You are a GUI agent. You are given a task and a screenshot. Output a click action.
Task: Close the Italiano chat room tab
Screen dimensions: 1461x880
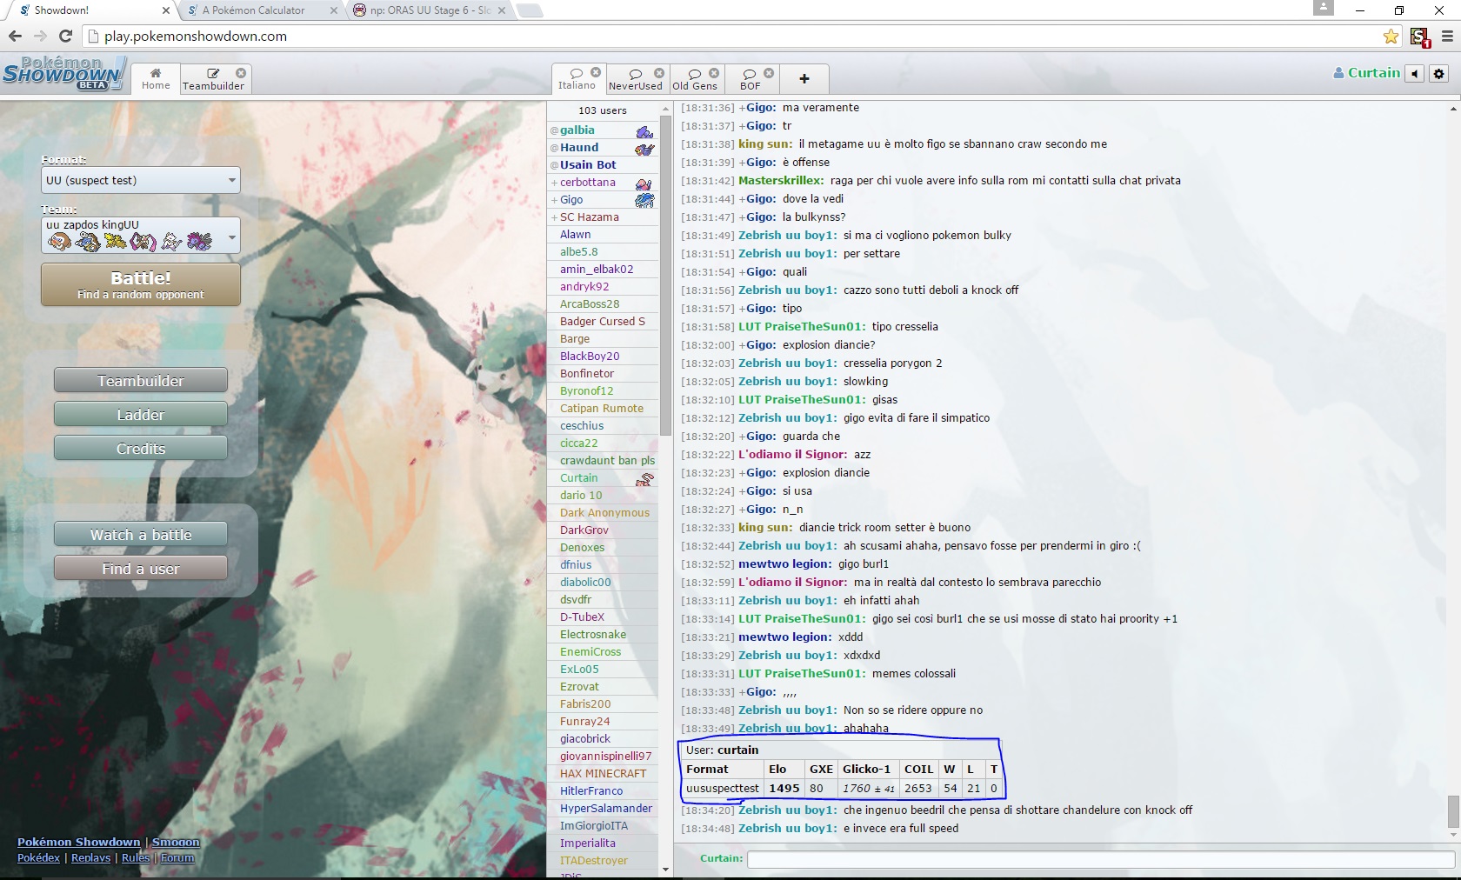[x=596, y=72]
